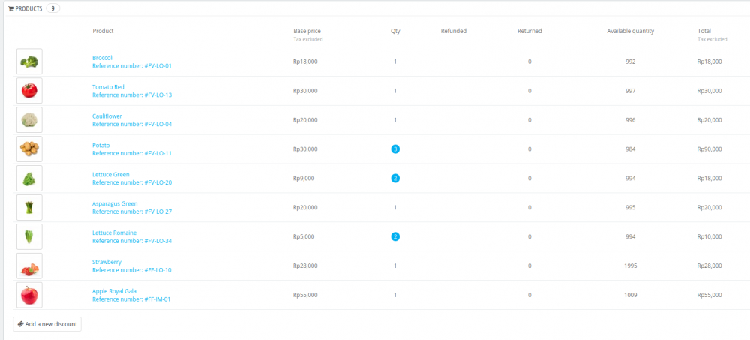
Task: Select the Rp10,000 total for Lettuce Romaine
Action: pyautogui.click(x=709, y=236)
